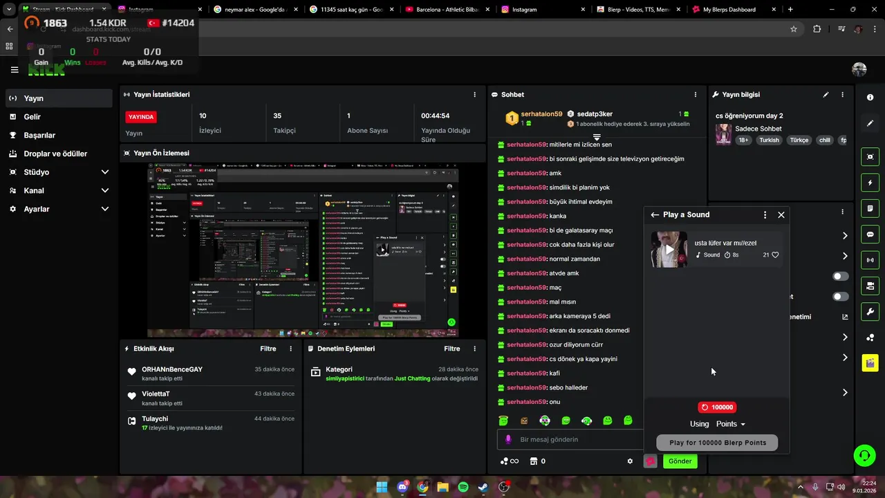Toggle the switch directly above the 'et' switch
The height and width of the screenshot is (498, 885).
(841, 277)
